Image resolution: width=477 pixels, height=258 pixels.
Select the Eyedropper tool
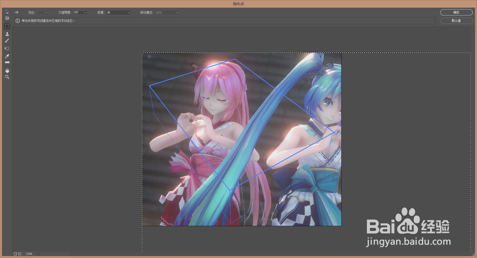(7, 56)
